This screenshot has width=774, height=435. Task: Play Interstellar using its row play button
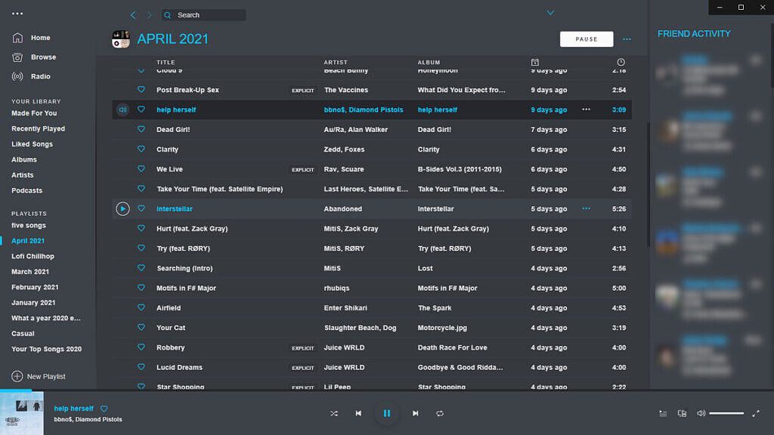(x=122, y=208)
